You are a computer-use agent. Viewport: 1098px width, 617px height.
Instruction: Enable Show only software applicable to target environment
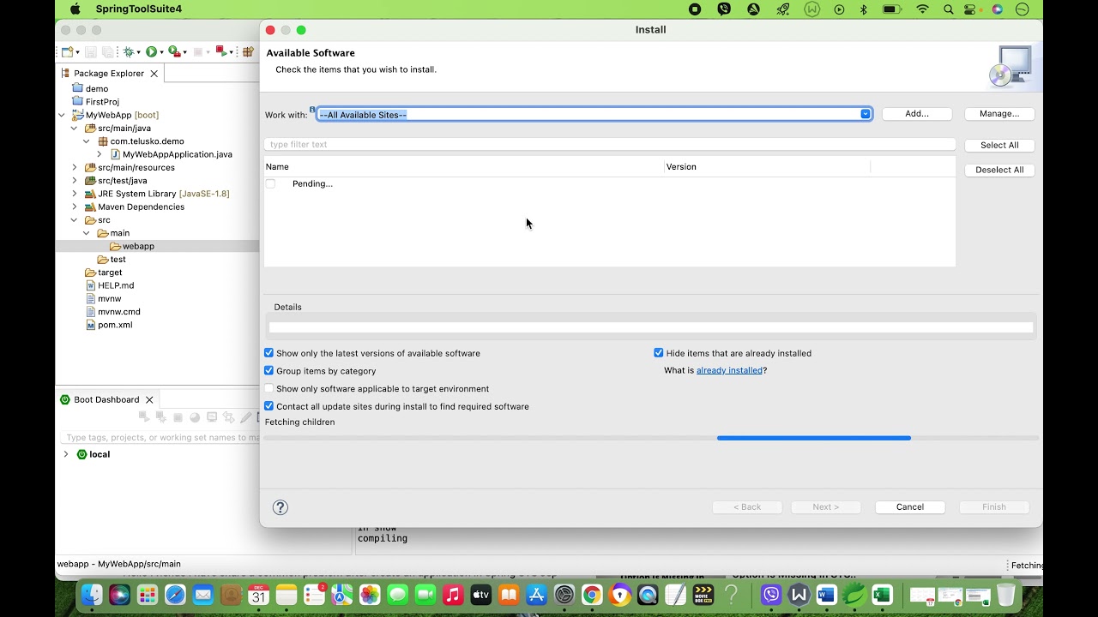click(x=269, y=389)
